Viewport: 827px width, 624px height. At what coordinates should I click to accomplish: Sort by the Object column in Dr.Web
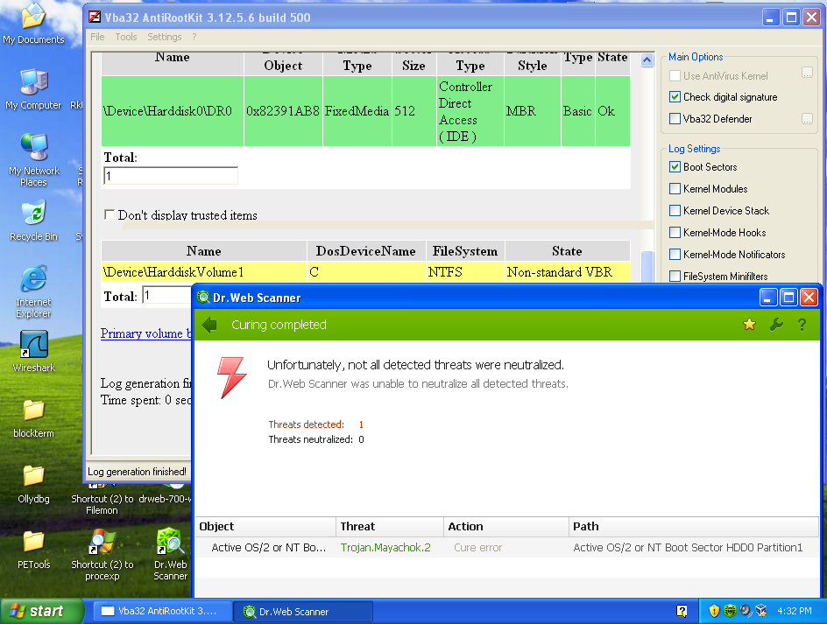tap(265, 527)
